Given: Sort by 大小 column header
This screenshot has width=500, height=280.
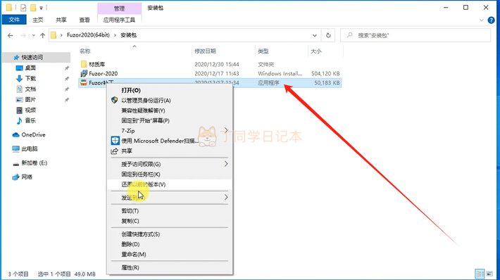Looking at the screenshot, I should coord(316,51).
